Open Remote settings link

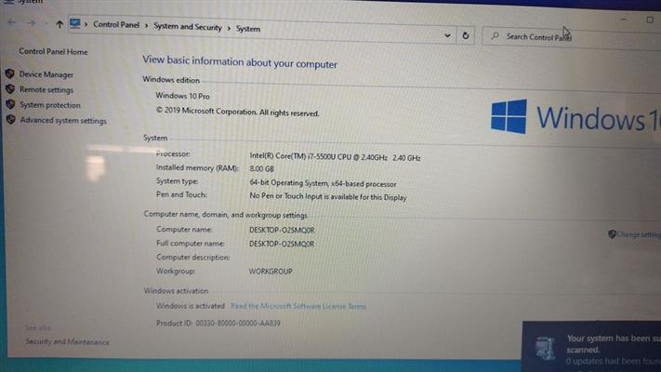click(x=46, y=90)
